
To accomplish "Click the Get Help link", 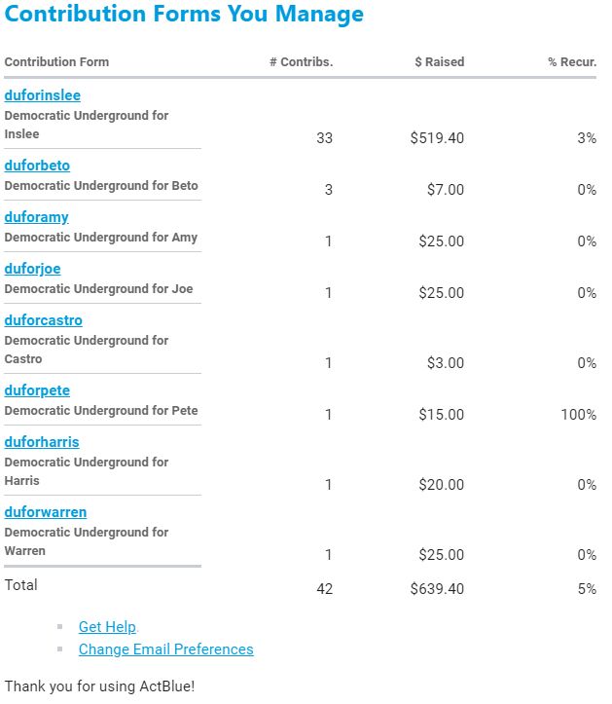I will pyautogui.click(x=107, y=627).
